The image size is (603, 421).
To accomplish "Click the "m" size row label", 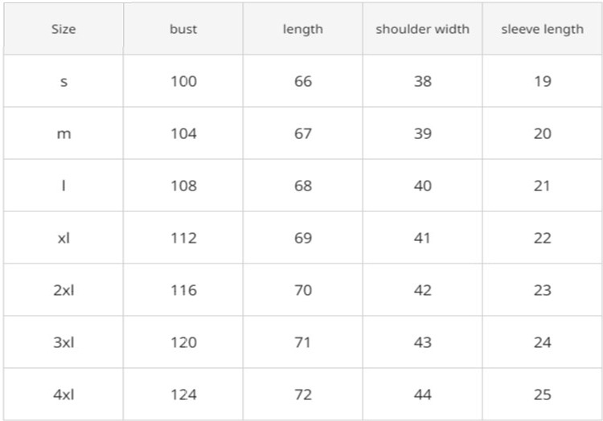I will point(64,133).
